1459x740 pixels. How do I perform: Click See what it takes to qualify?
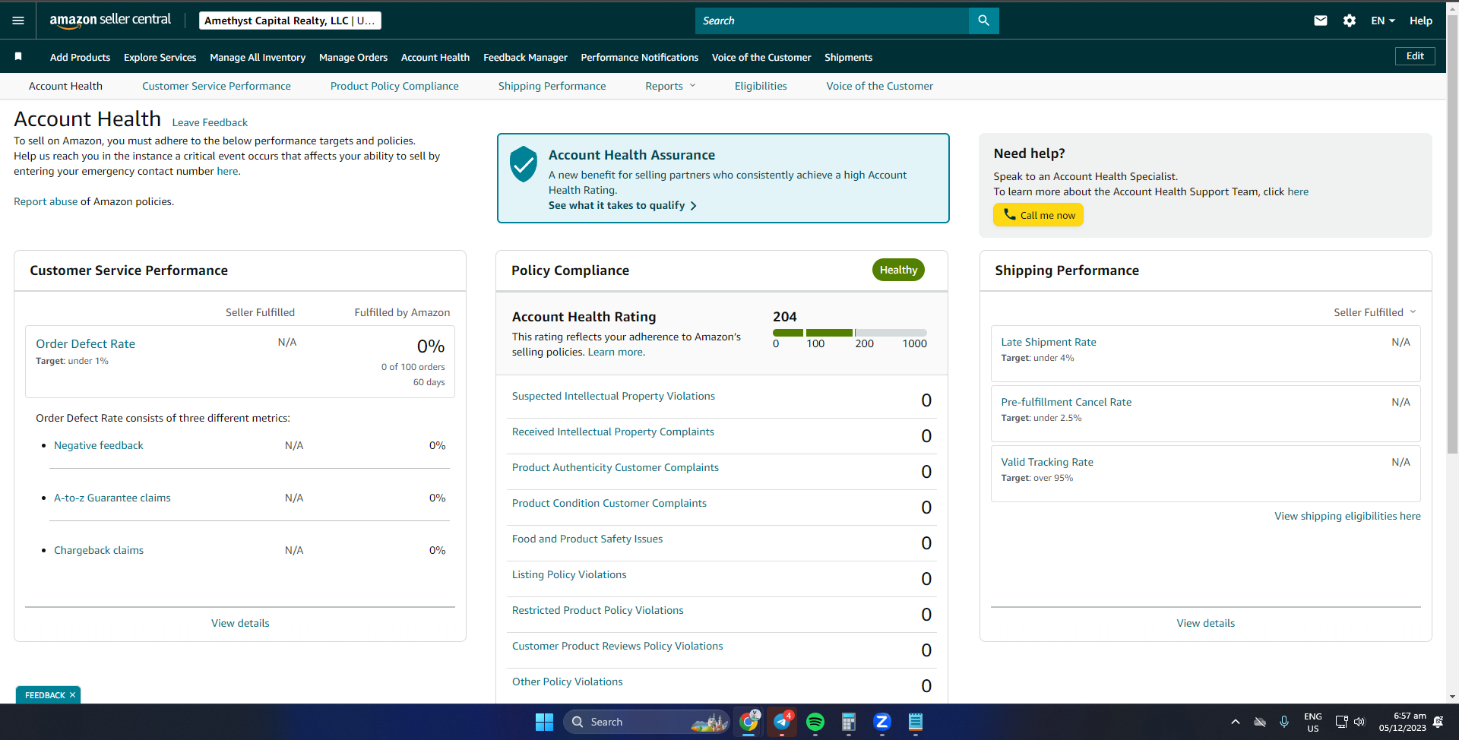click(x=622, y=205)
